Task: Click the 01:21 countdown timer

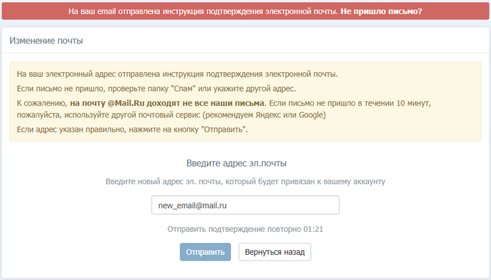Action: point(313,229)
